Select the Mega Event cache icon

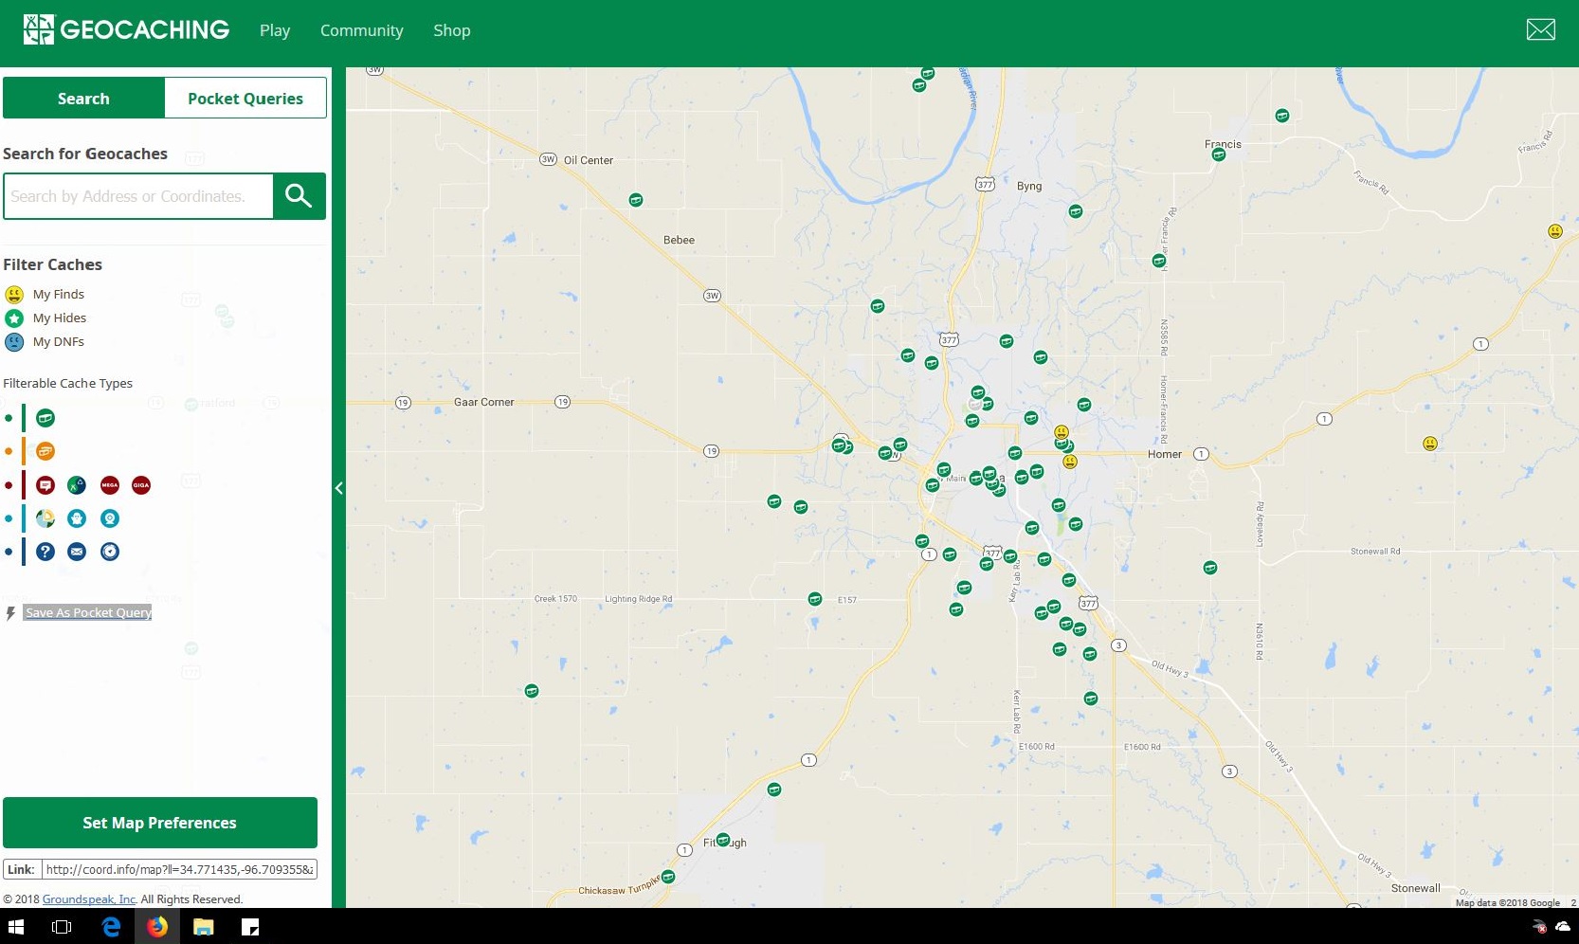coord(108,484)
